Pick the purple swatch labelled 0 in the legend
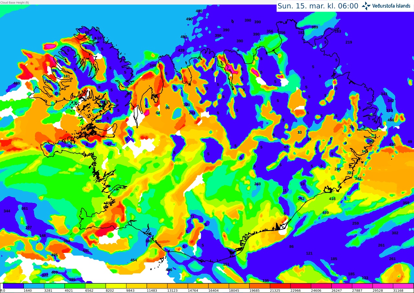Screen dimensions: 414x293 pos(13,286)
